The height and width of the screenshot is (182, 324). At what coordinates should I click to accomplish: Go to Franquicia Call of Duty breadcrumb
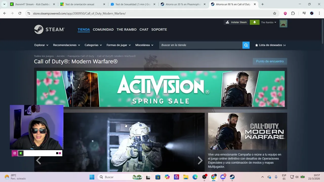(x=81, y=56)
